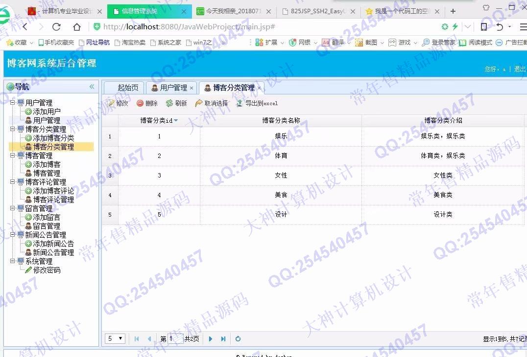This screenshot has width=527, height=357.
Task: Open 登录管家 login manager
Action: tap(439, 43)
